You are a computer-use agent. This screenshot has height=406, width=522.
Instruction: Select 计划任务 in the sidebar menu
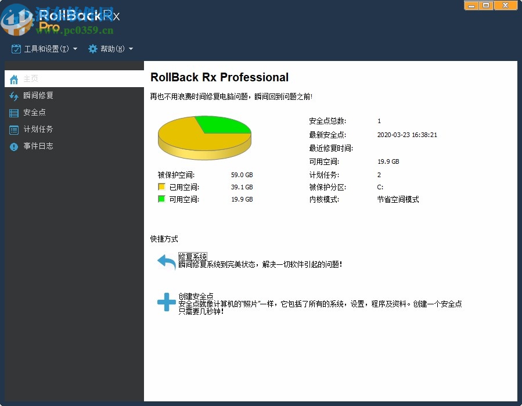(39, 129)
